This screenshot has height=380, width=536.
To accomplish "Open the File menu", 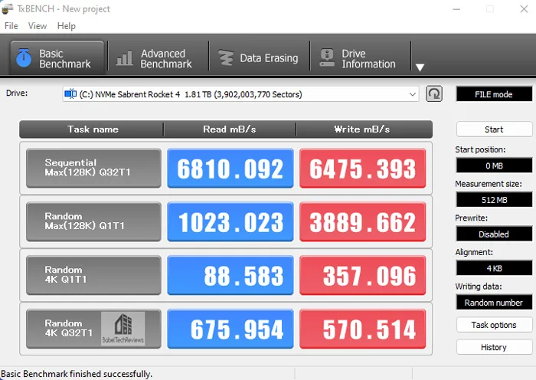I will click(11, 26).
